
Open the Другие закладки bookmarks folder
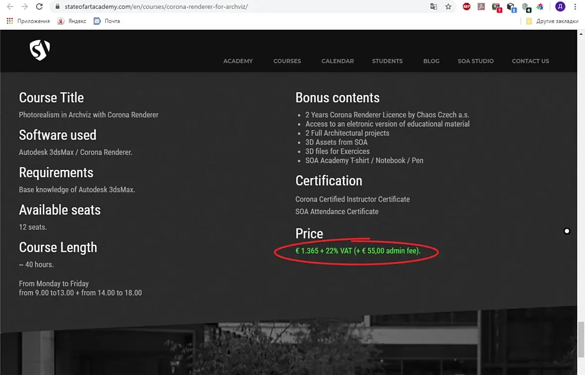[x=552, y=21]
